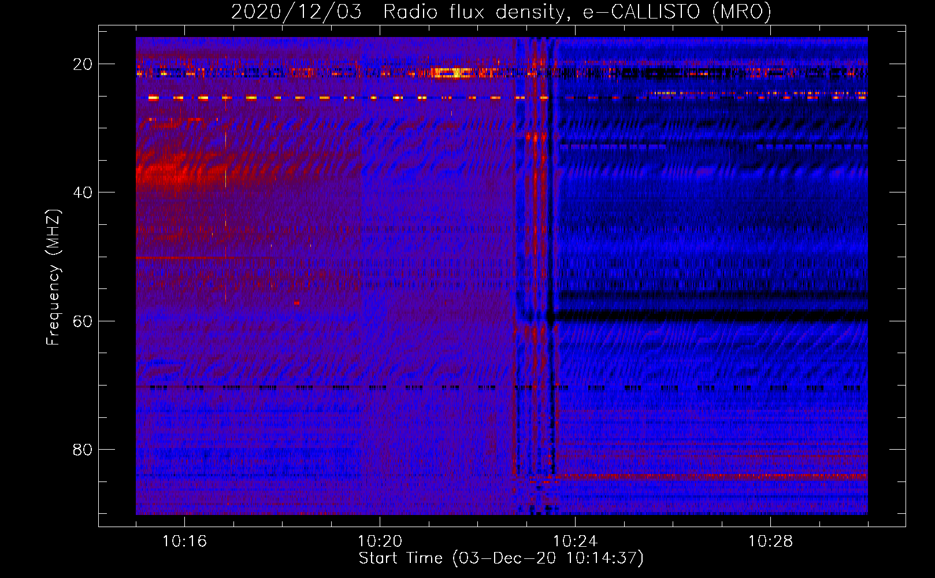Click the 'Frequency (MHZ)' axis label
This screenshot has height=578, width=935.
[x=53, y=277]
